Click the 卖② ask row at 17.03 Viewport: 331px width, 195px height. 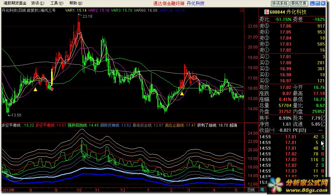pyautogui.click(x=292, y=44)
